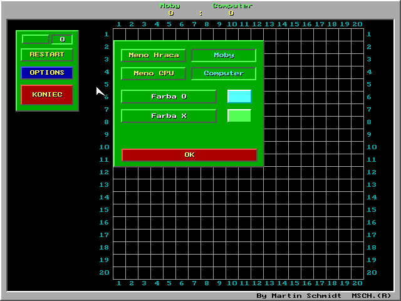Place a mark at column 5, row 15
The image size is (401, 301).
[169, 210]
